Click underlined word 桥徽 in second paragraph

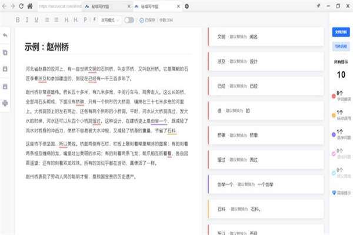click(x=80, y=102)
